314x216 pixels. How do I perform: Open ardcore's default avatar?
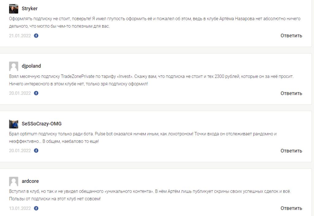[13, 181]
